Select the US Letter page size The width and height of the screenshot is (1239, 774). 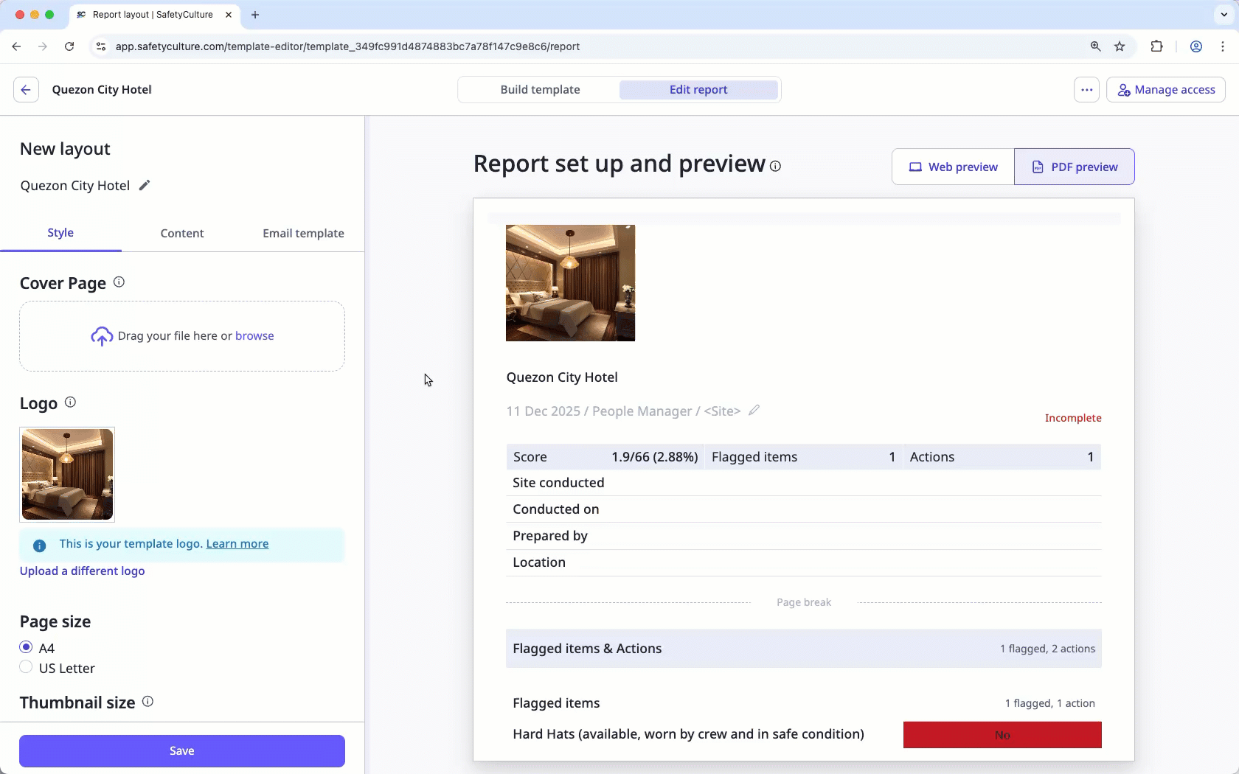pos(27,667)
